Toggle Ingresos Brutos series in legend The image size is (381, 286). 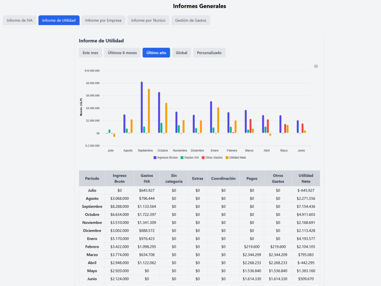click(x=165, y=157)
